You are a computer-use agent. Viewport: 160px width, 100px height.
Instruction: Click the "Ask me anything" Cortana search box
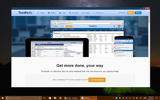point(23,98)
